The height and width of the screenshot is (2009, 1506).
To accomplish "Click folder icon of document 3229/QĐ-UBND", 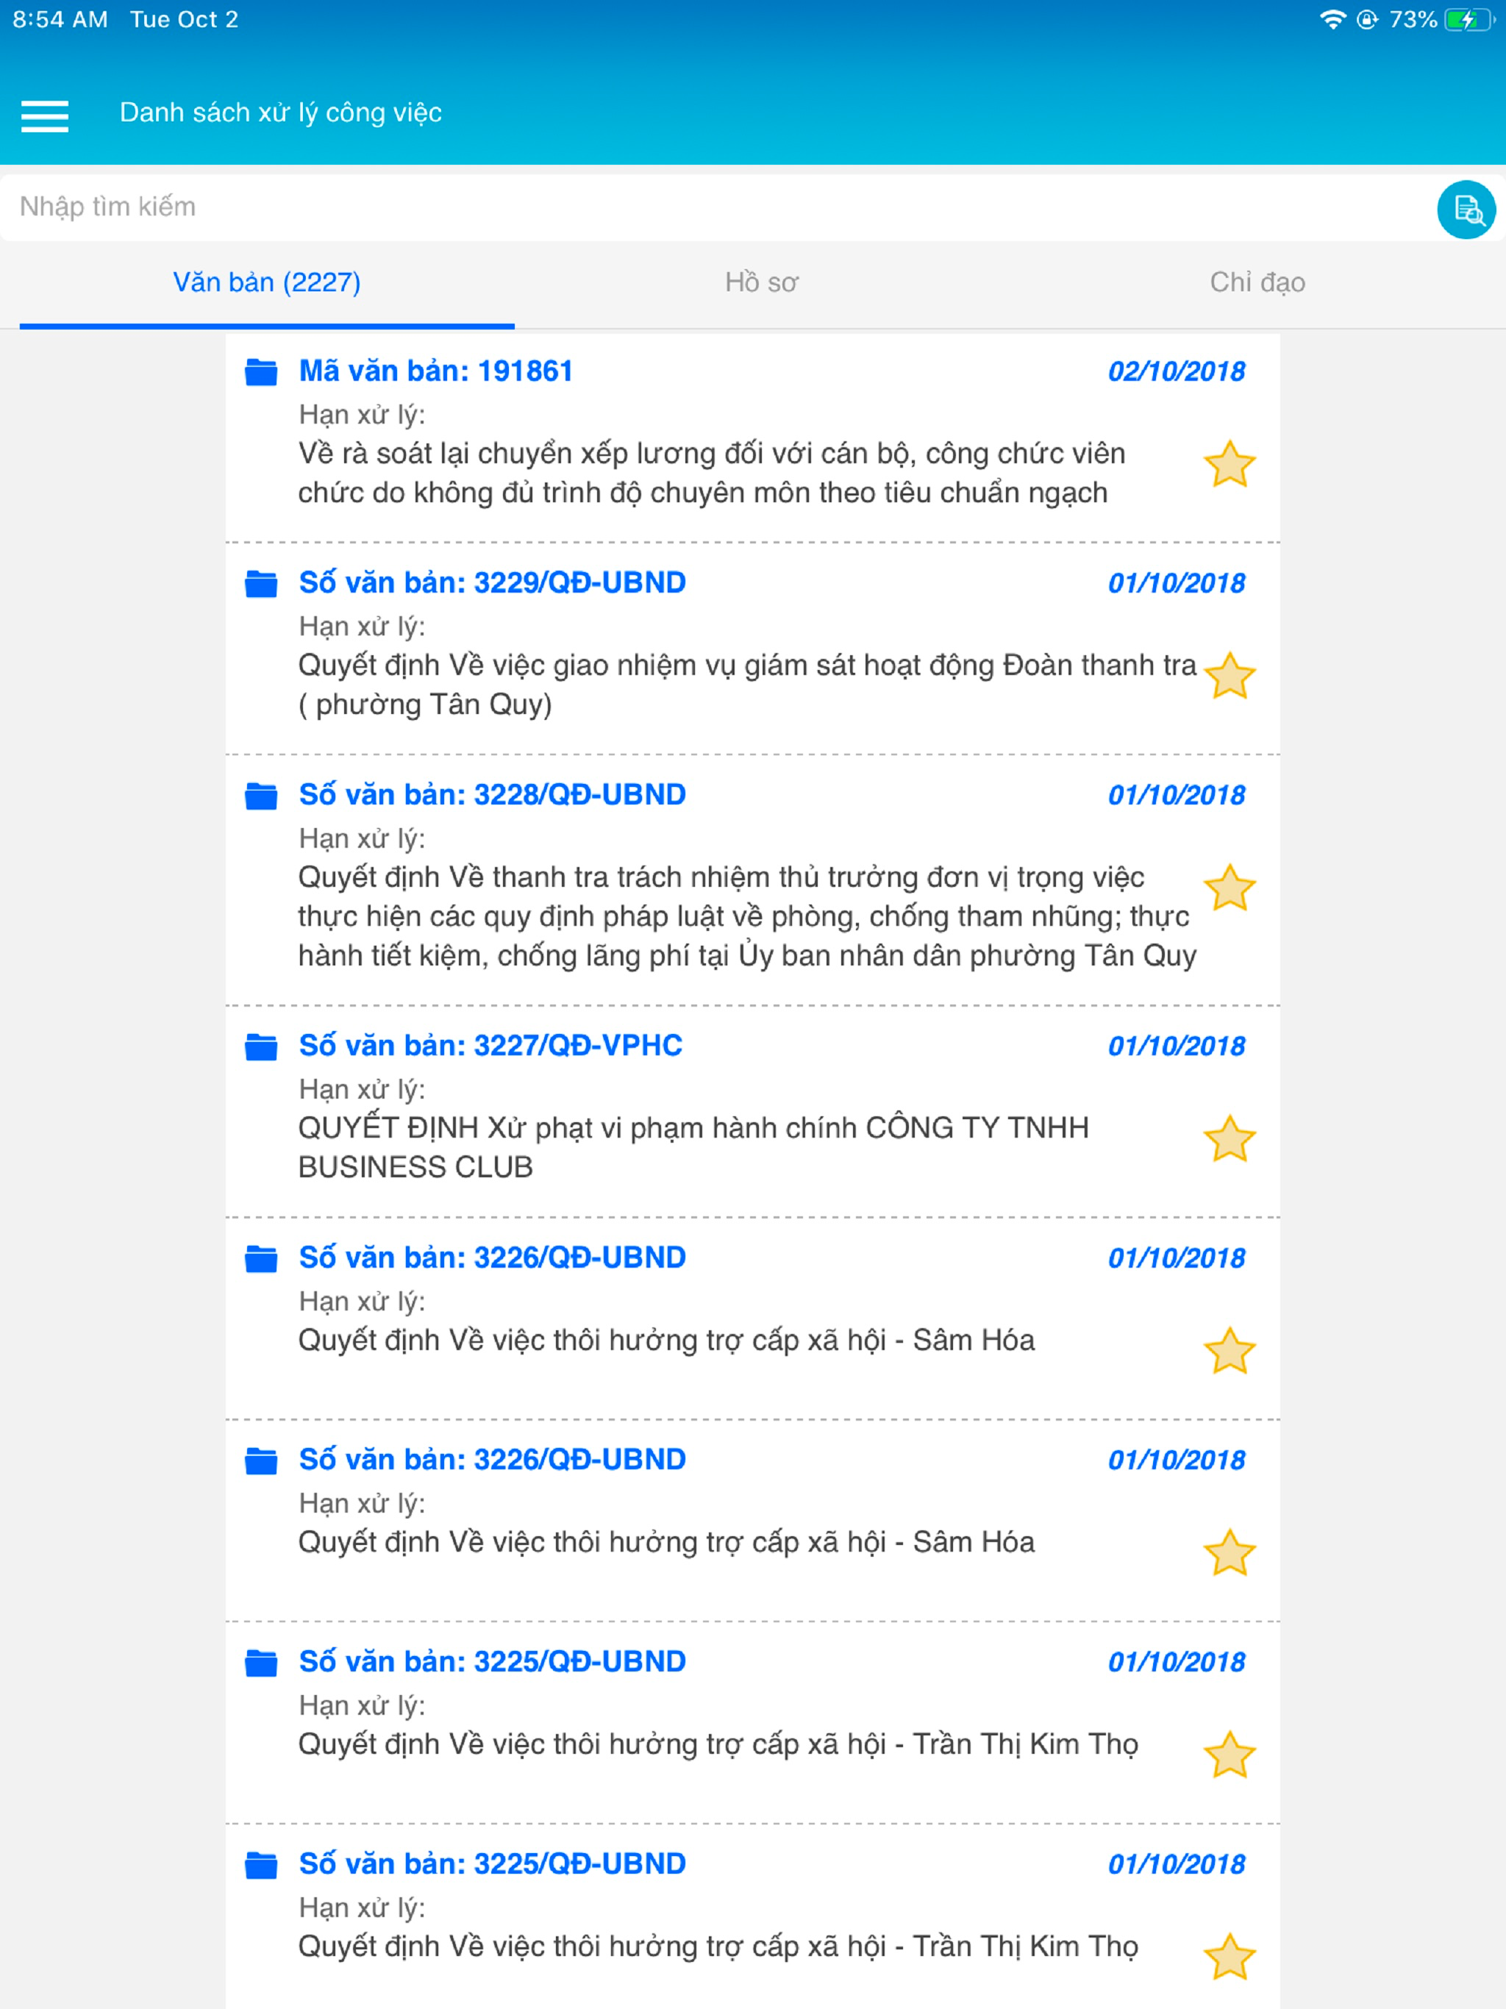I will pos(262,583).
